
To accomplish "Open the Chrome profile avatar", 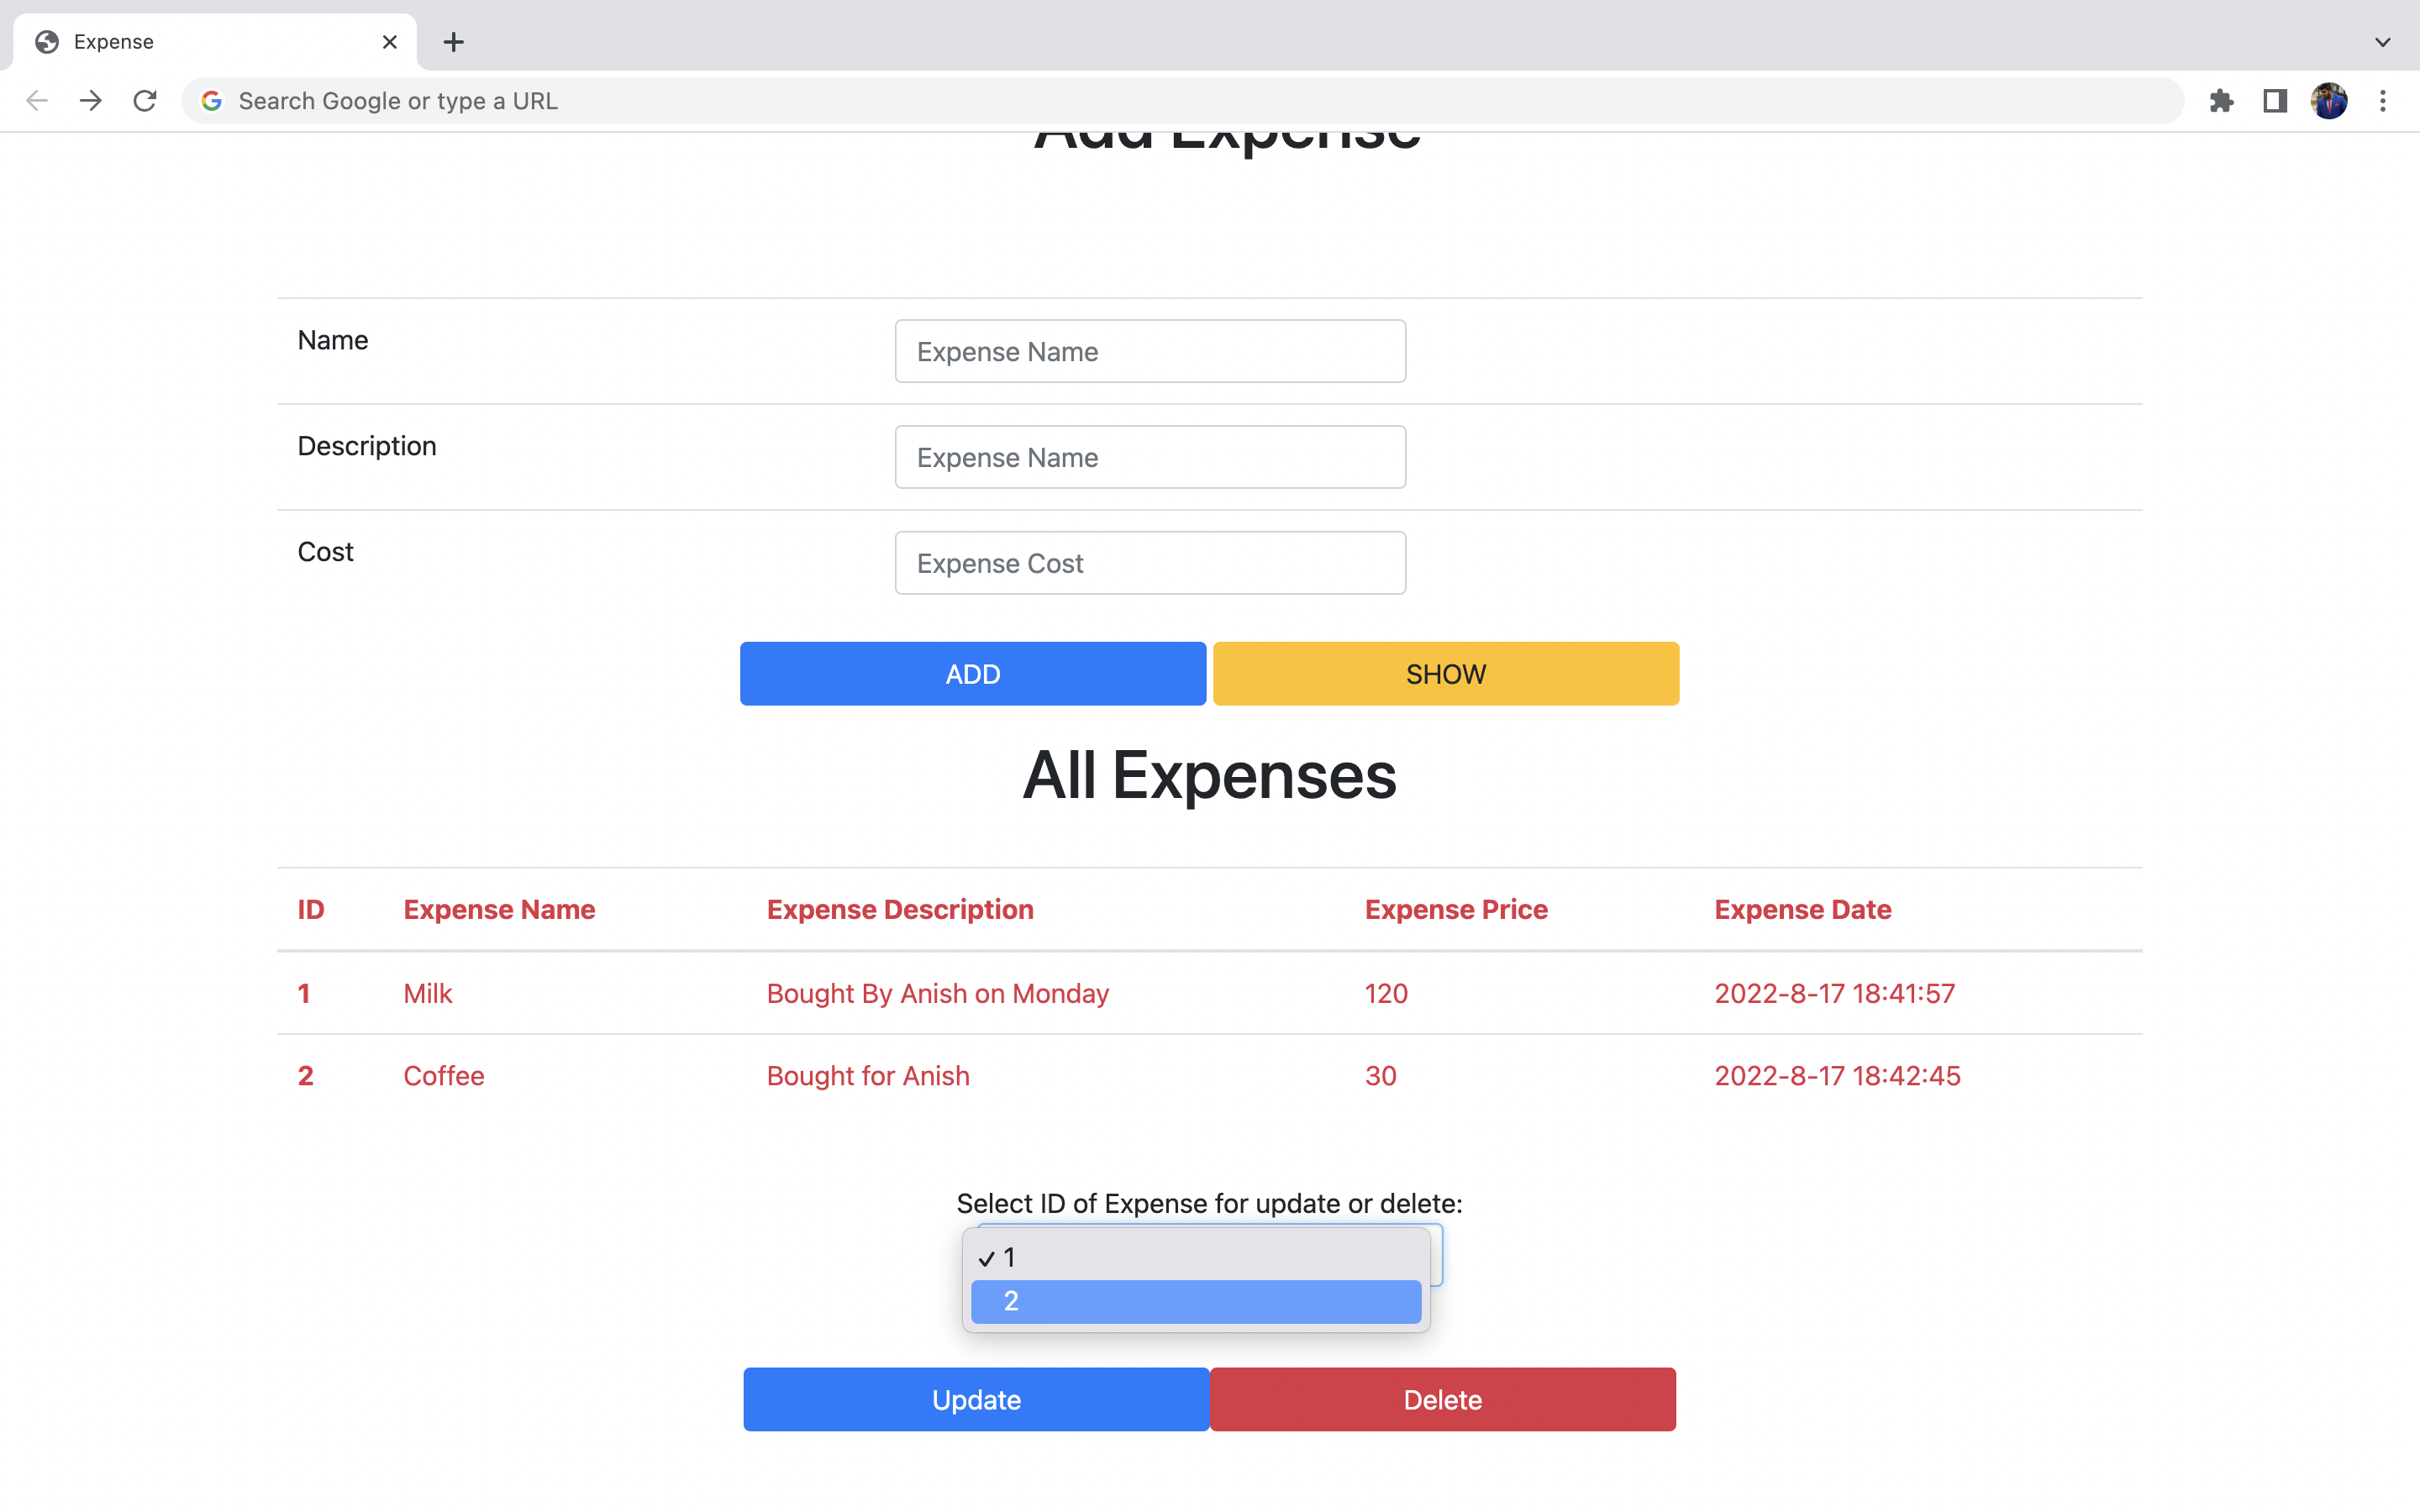I will 2329,101.
